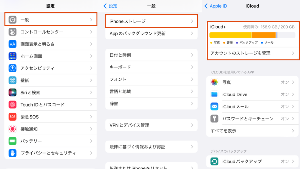This screenshot has height=169, width=300.
Task: Open キーボード settings
Action: point(151,67)
